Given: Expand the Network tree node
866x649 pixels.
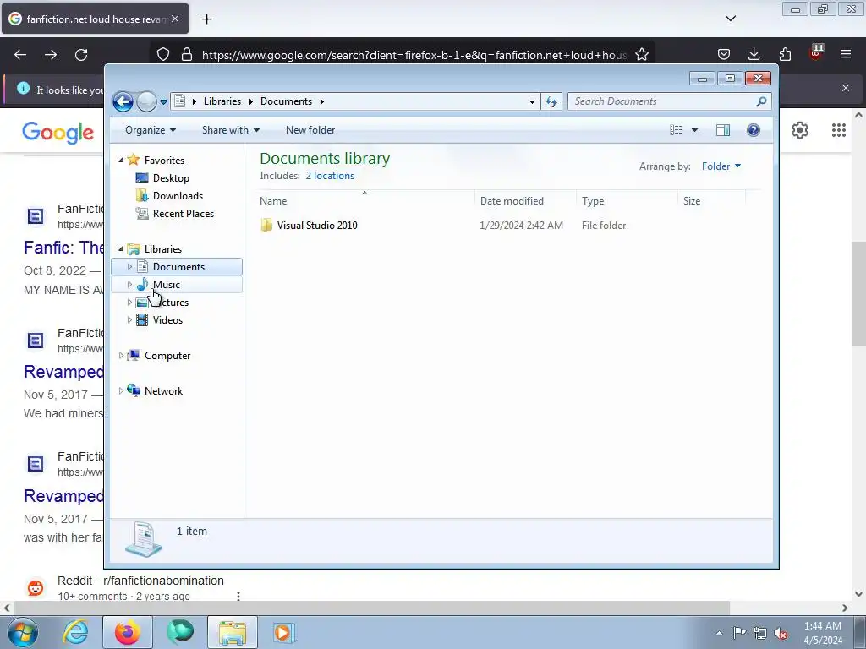Looking at the screenshot, I should tap(121, 390).
